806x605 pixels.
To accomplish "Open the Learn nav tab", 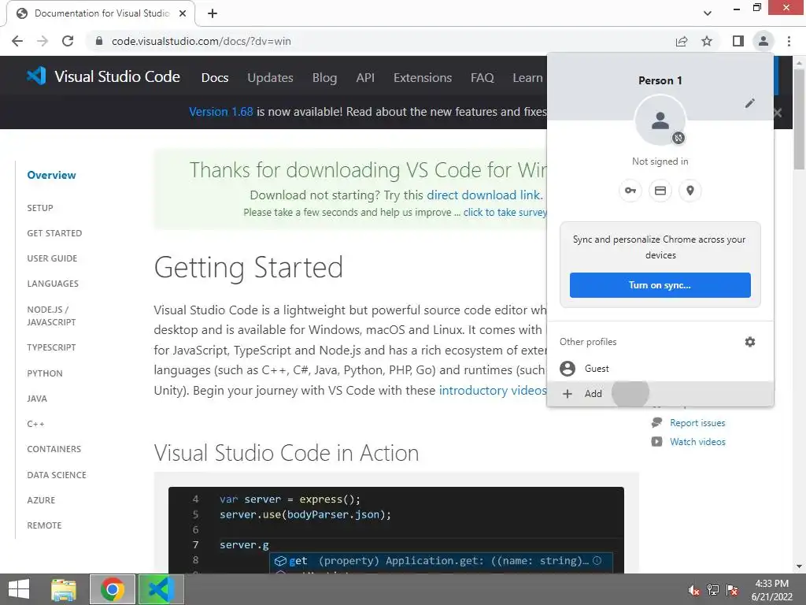I will 527,78.
